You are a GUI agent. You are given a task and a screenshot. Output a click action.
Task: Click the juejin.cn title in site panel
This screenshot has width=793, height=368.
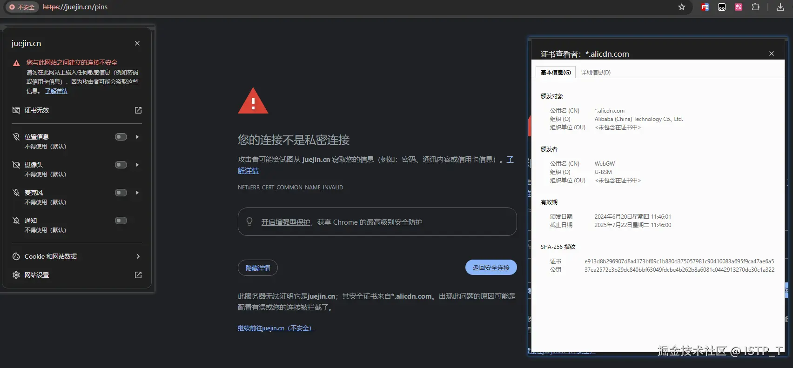pos(27,43)
